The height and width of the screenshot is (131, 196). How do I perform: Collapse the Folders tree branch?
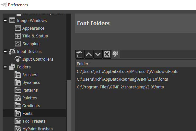click(6, 67)
